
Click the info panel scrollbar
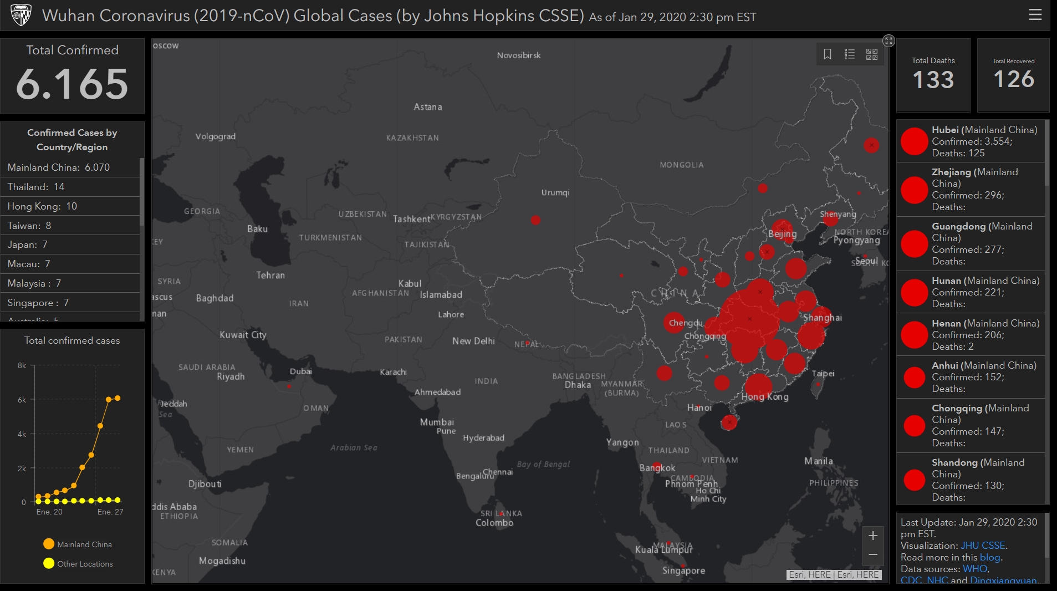pyautogui.click(x=1047, y=536)
